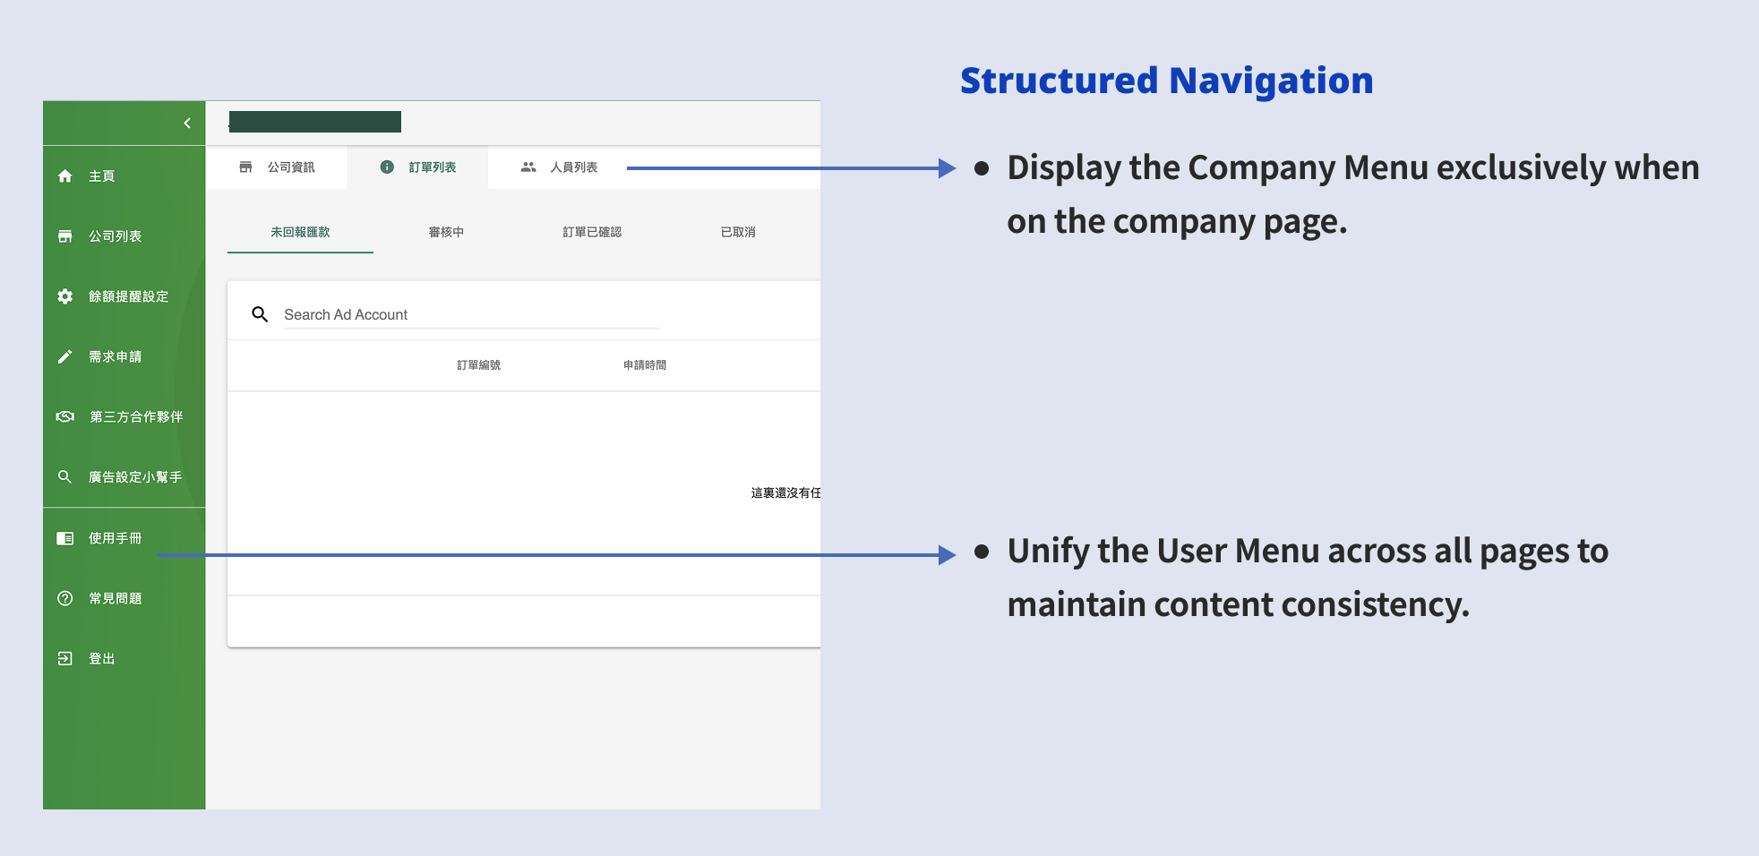Select the 已取消 orders filter
This screenshot has height=856, width=1759.
coord(736,232)
